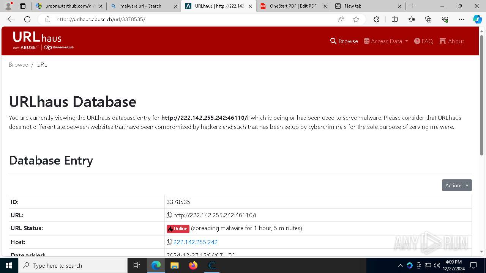486x273 pixels.
Task: Click the page vertical scrollbar
Action: pos(481,95)
